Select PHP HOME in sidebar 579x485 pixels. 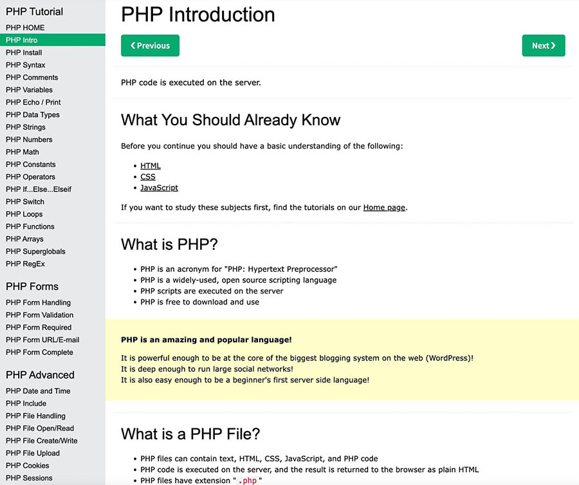[x=25, y=28]
